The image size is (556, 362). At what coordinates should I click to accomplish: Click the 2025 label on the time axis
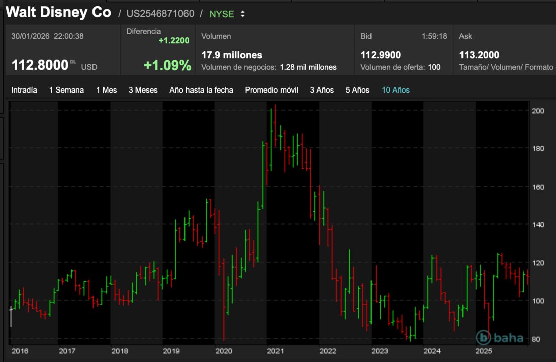tap(485, 352)
